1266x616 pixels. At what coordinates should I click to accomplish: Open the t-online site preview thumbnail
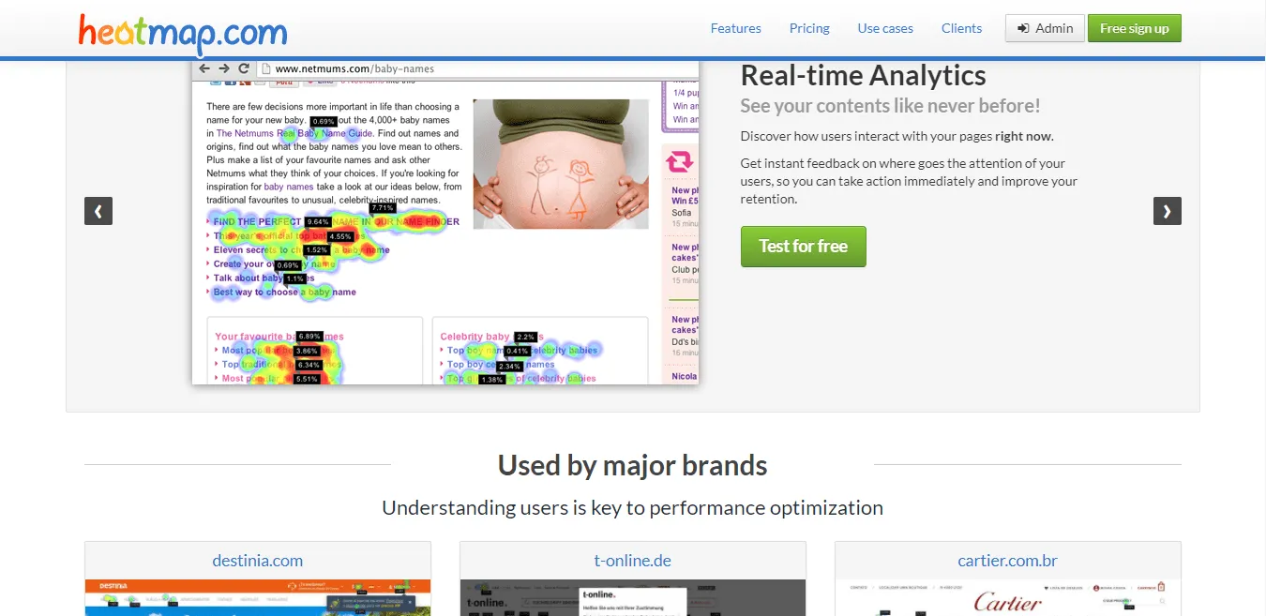[x=633, y=597]
